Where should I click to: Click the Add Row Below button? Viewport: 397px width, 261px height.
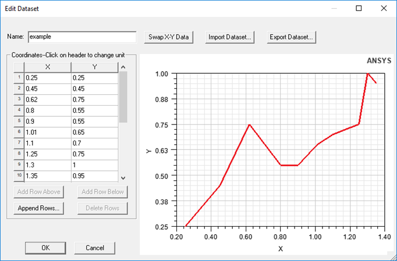tap(102, 192)
